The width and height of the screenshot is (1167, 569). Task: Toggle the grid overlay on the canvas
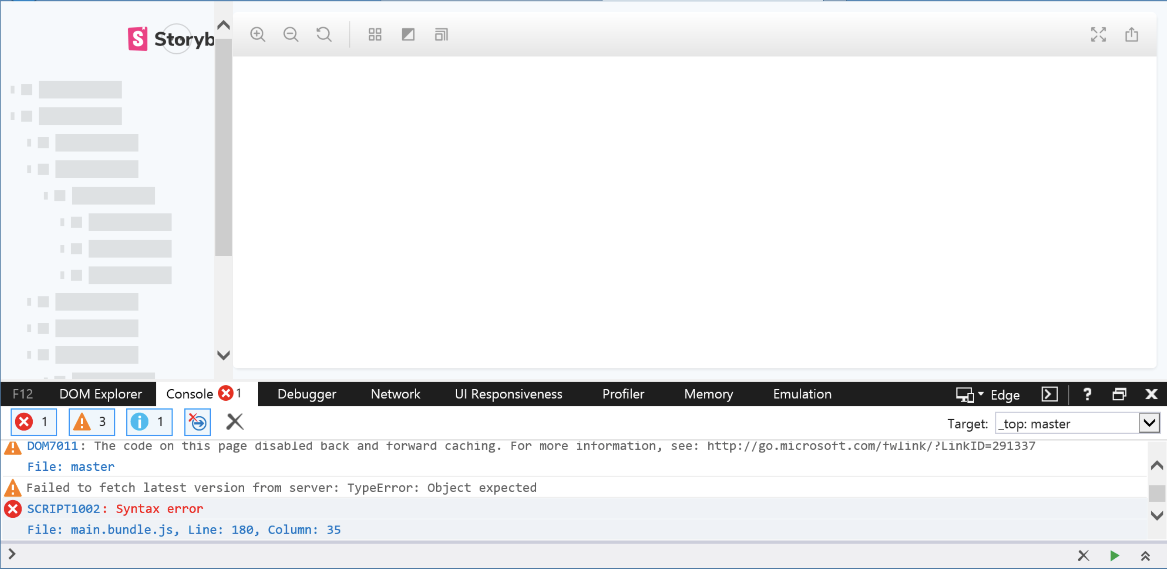tap(375, 34)
